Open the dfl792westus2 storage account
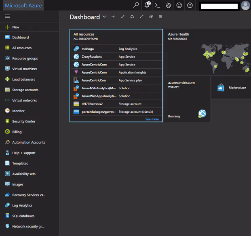Screen dimensions: 251x236 pos(116,104)
